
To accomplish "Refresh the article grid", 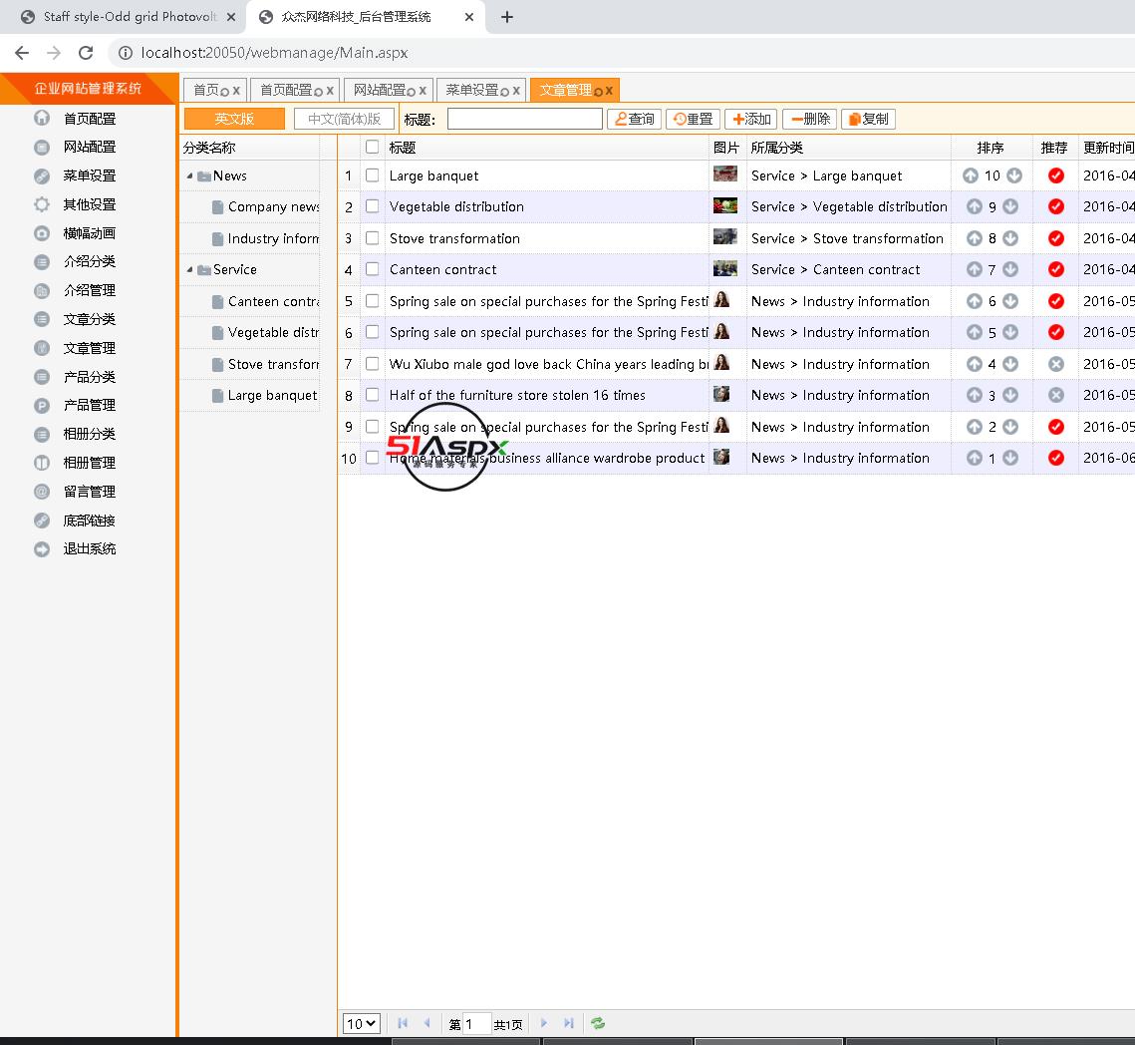I will coord(598,1023).
